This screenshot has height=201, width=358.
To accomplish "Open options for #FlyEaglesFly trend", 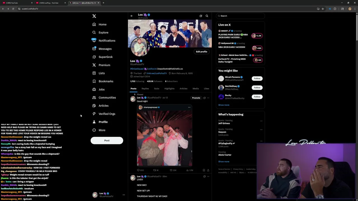I will [261, 141].
